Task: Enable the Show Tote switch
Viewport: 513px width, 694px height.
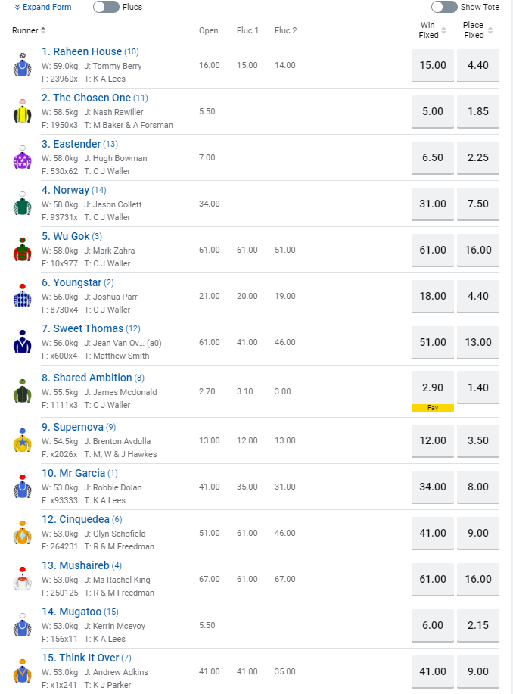Action: (x=444, y=7)
